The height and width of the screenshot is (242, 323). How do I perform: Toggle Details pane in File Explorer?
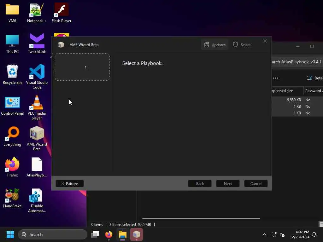tap(315, 78)
